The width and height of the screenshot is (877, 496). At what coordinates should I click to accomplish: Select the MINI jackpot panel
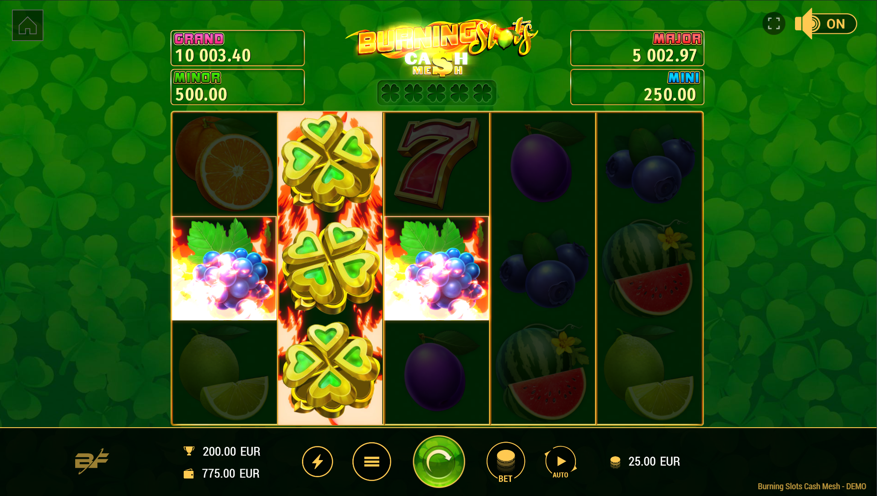pyautogui.click(x=637, y=87)
